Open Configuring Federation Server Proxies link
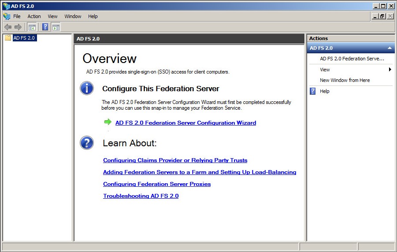 coord(157,184)
